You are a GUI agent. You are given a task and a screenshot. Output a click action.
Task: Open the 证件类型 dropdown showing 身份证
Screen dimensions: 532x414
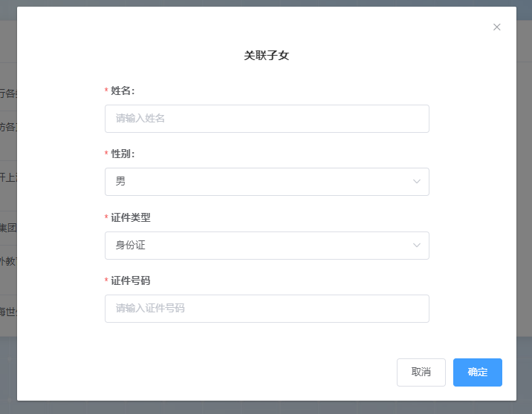[267, 246]
